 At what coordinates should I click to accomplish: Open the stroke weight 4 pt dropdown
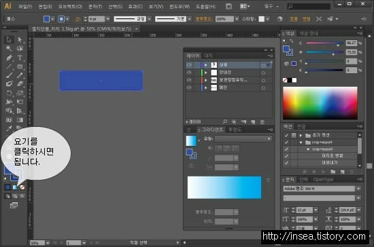click(108, 19)
